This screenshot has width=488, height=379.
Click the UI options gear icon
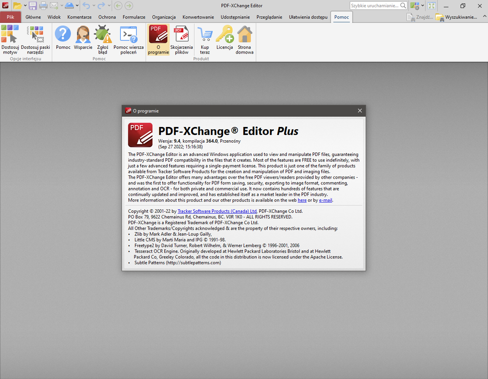coord(415,6)
